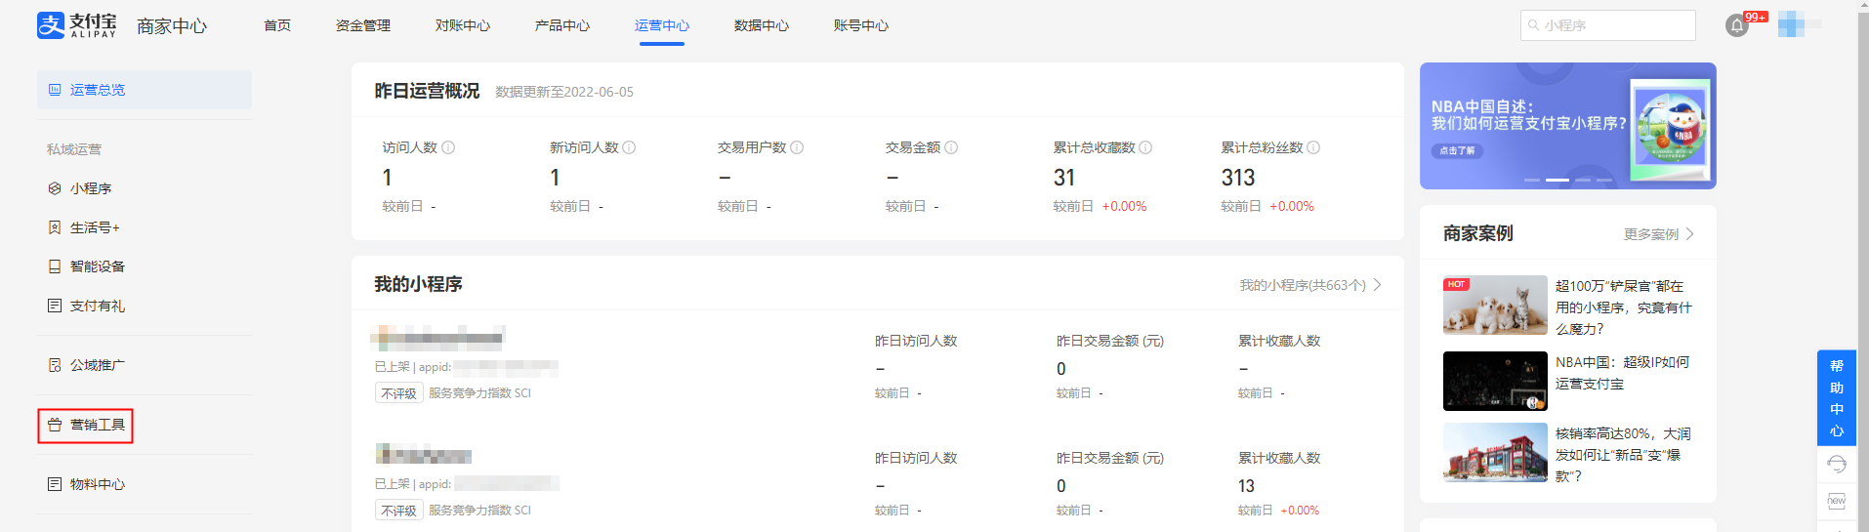1869x532 pixels.
Task: Open article 超100万"铲屎官"都在用的小程序
Action: [1623, 307]
